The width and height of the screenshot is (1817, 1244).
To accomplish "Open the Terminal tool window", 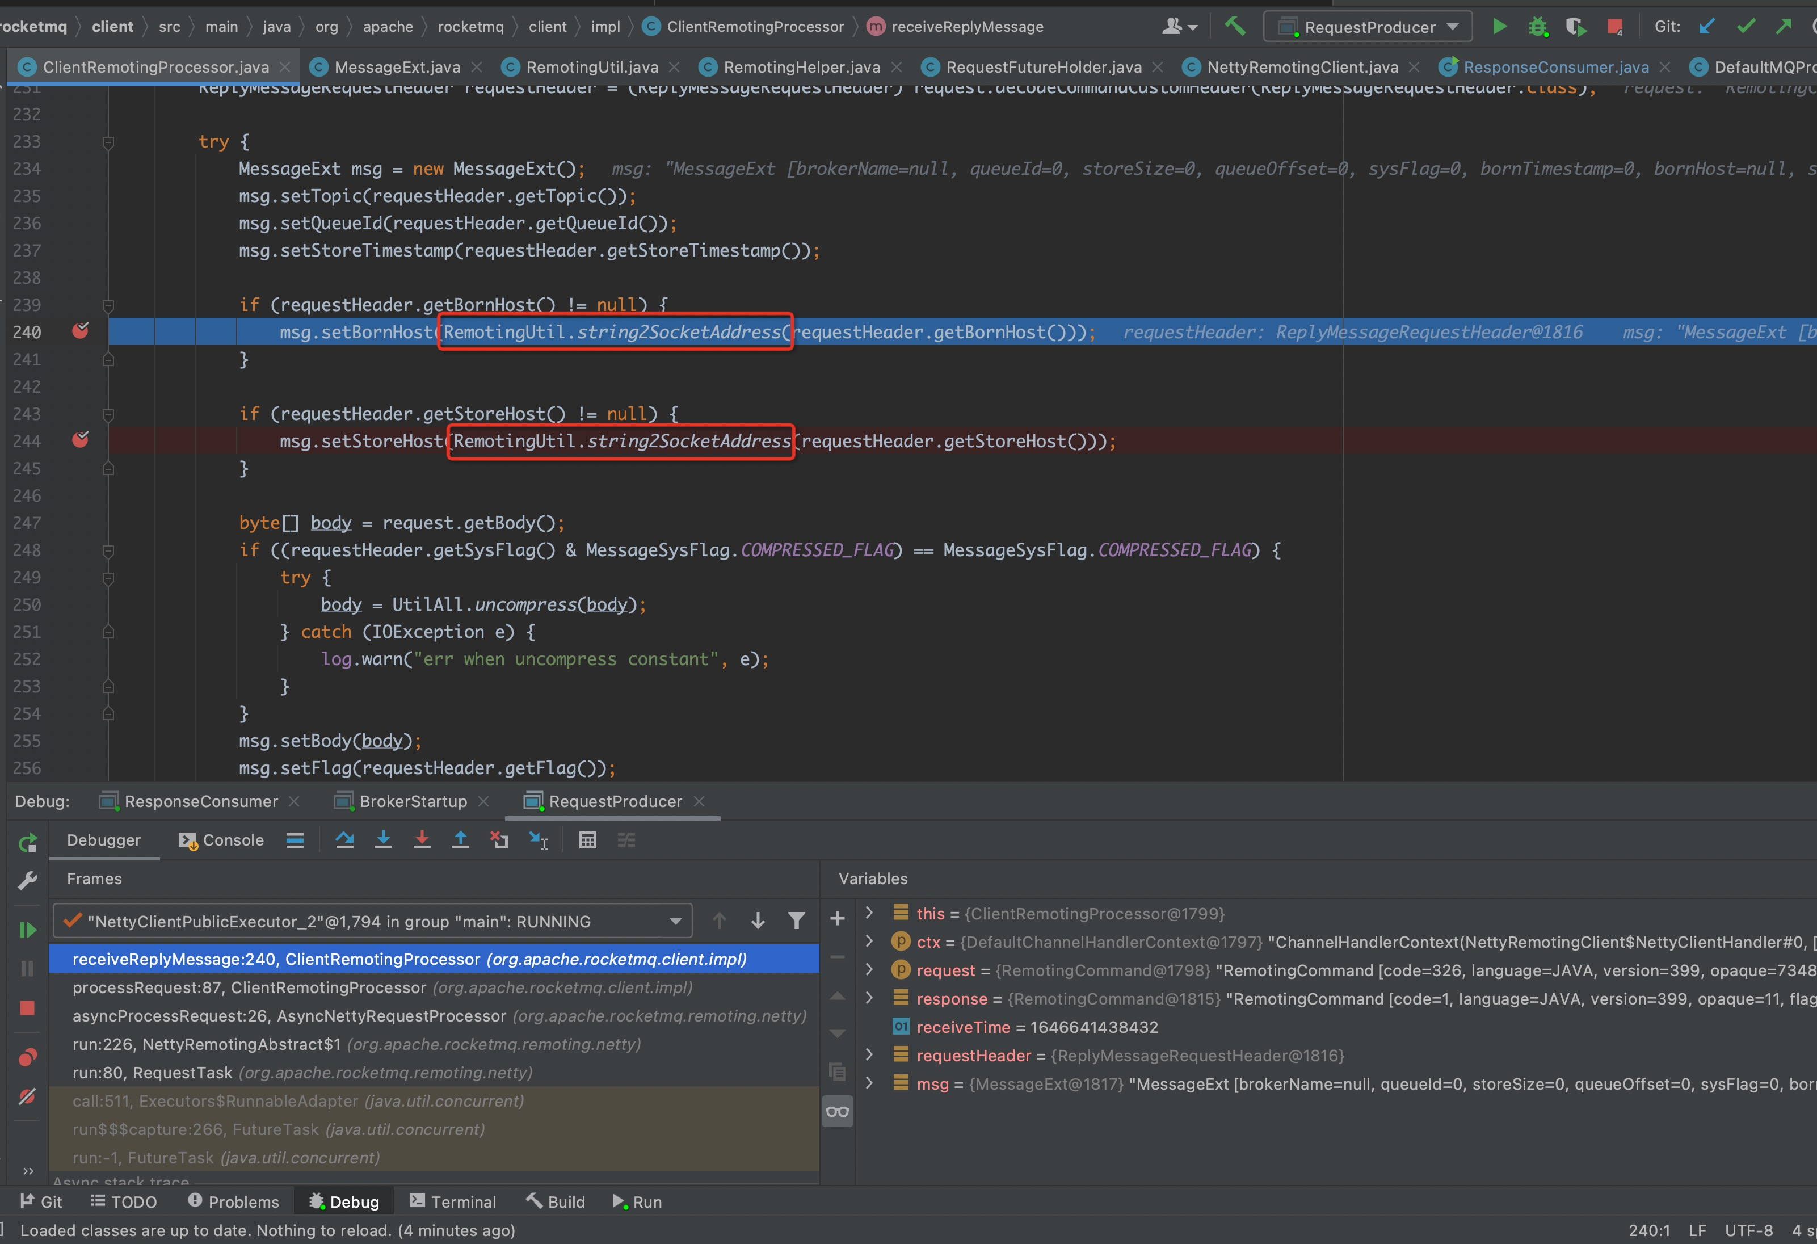I will (453, 1202).
